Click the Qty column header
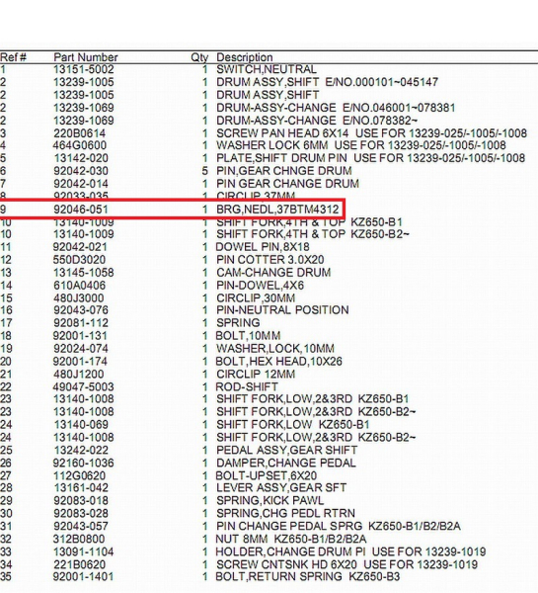Image resolution: width=538 pixels, height=593 pixels. click(x=199, y=57)
